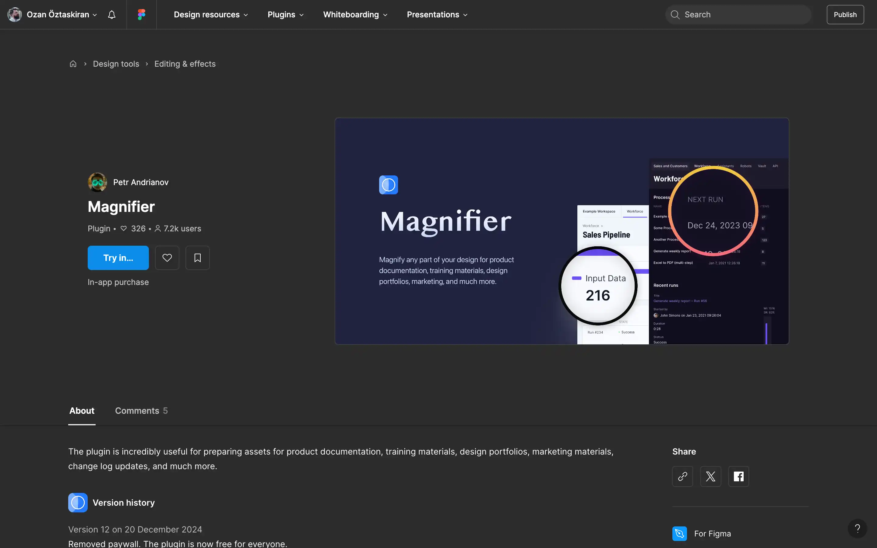
Task: Click the Magnifier cover preview image
Action: [x=562, y=231]
